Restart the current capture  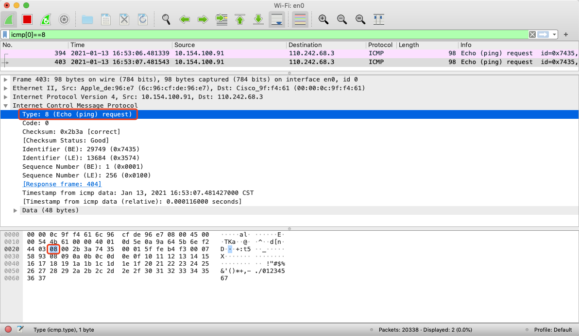click(46, 19)
